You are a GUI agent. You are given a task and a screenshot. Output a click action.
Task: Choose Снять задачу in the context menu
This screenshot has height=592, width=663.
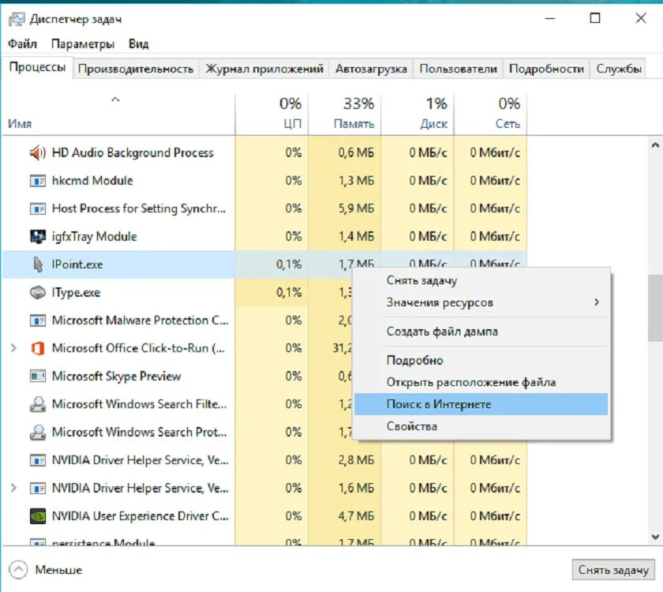[481, 280]
